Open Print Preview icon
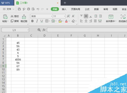 click(33, 9)
